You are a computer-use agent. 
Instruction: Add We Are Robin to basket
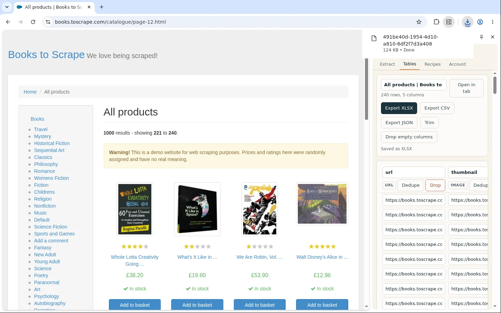pyautogui.click(x=260, y=305)
